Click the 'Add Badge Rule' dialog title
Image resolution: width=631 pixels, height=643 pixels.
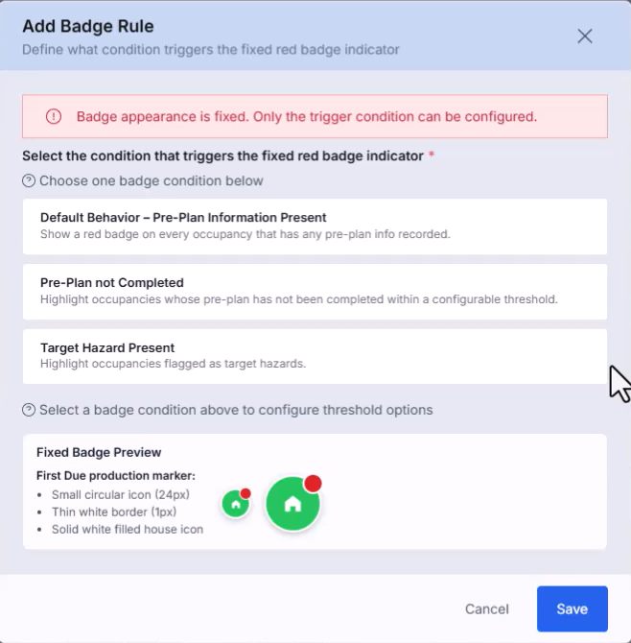[x=88, y=26]
